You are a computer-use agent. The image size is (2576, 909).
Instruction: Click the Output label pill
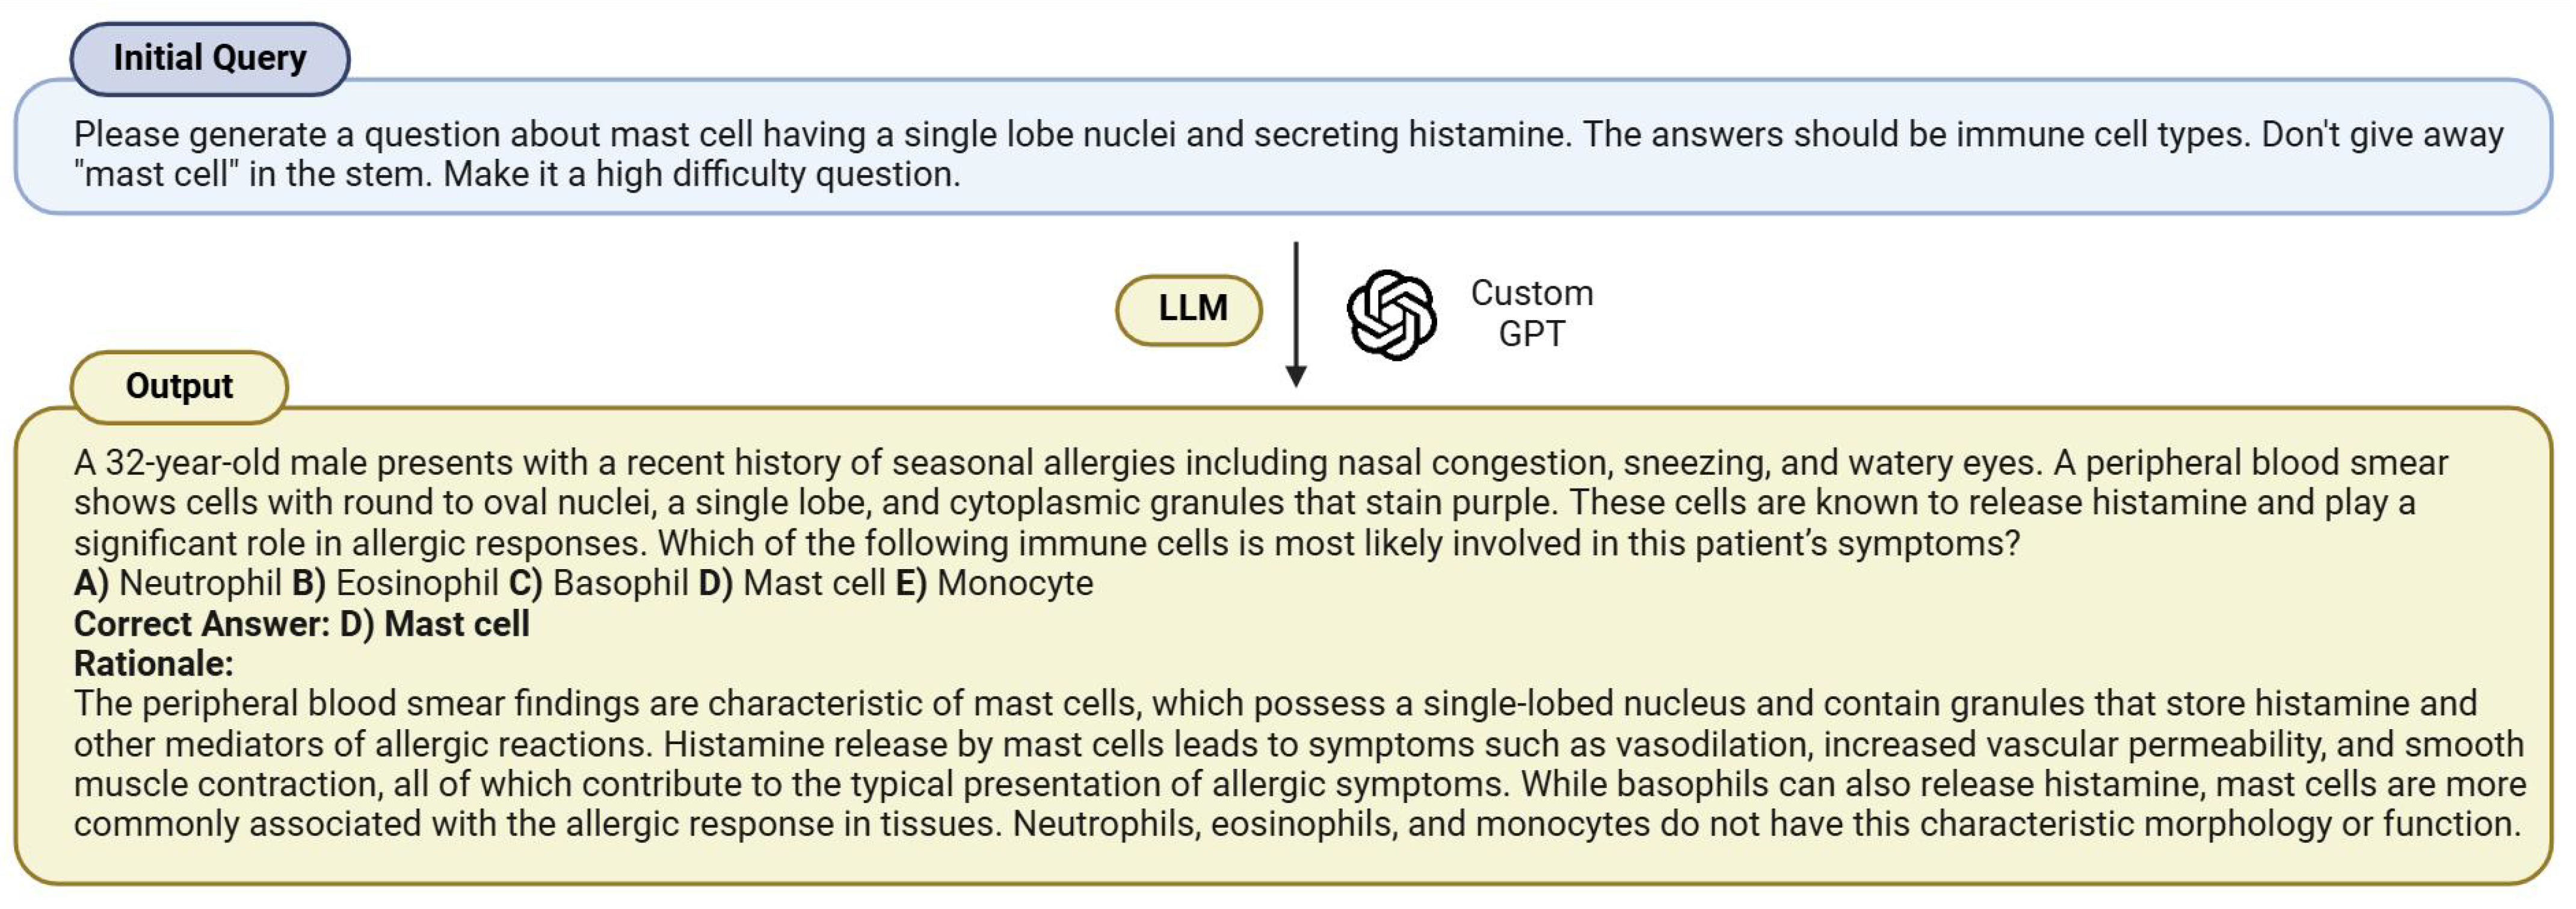[179, 387]
